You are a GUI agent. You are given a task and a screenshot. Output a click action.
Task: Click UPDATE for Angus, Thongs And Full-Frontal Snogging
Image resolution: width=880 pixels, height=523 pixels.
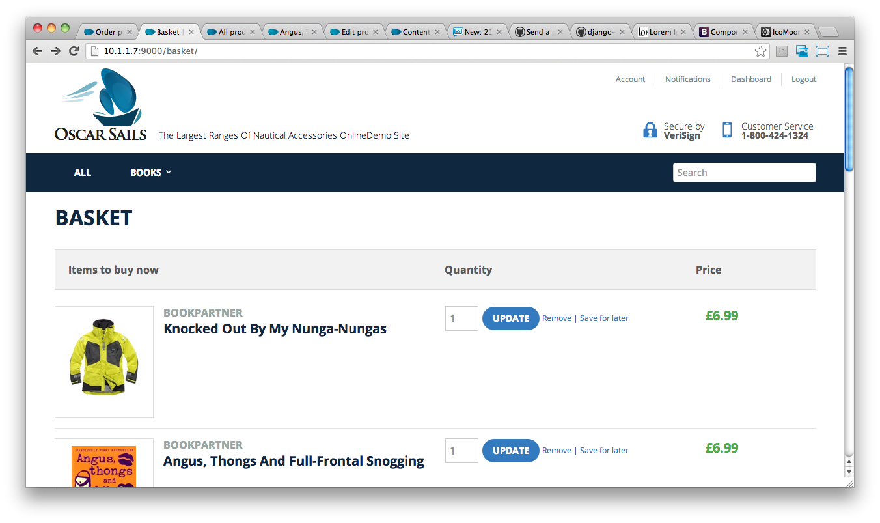510,451
